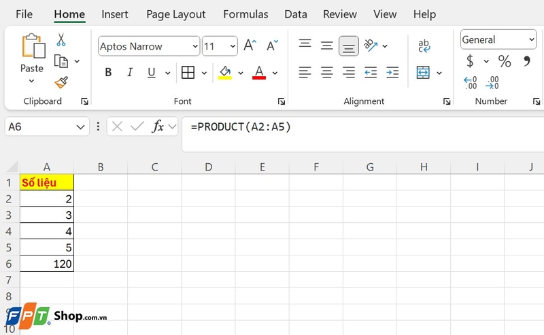Viewport: 544px width, 335px height.
Task: Toggle the active Bottom Align button
Action: (349, 46)
